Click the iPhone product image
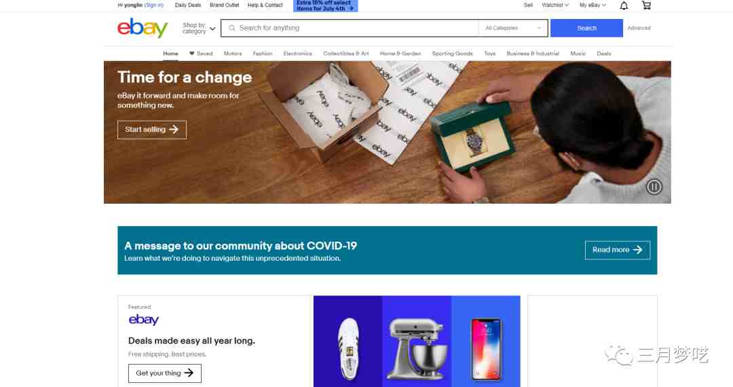Image resolution: width=733 pixels, height=387 pixels. [486, 348]
